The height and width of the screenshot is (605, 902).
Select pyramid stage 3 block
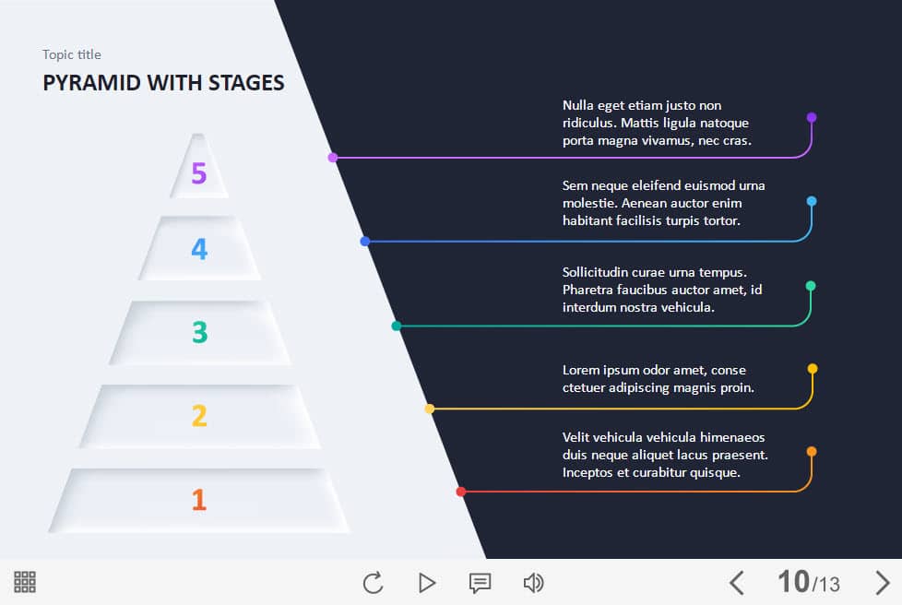coord(199,332)
